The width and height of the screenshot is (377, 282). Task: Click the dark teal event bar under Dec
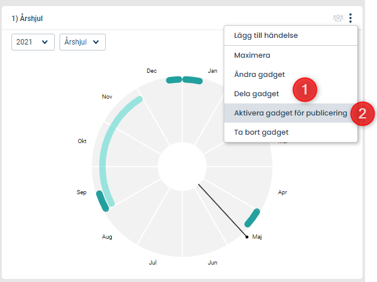(174, 80)
